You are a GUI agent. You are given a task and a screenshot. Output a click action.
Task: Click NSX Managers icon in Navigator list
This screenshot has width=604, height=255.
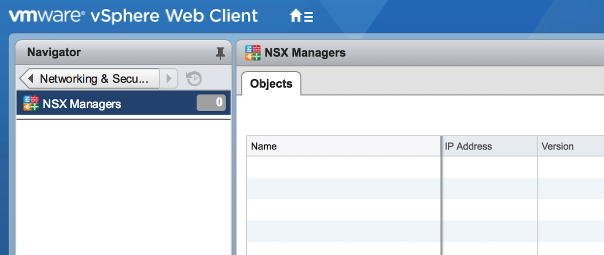(31, 103)
